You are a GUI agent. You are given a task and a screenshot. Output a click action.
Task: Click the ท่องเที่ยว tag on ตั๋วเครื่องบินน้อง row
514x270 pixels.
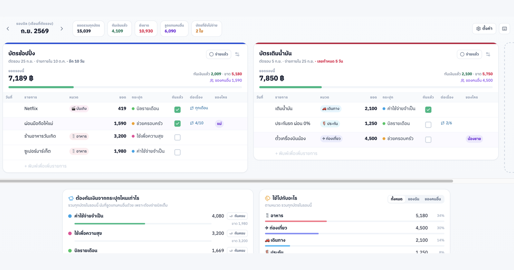click(x=331, y=138)
